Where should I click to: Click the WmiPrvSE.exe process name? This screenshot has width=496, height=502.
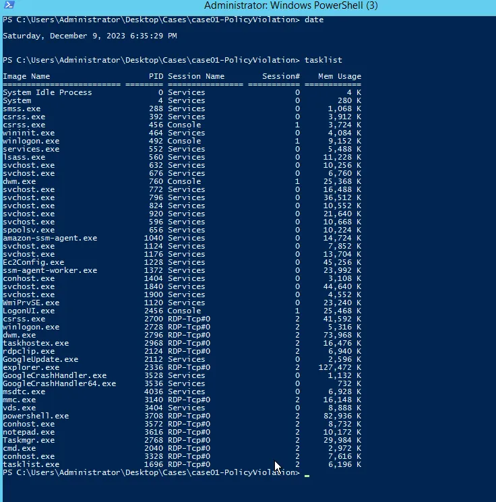(31, 303)
